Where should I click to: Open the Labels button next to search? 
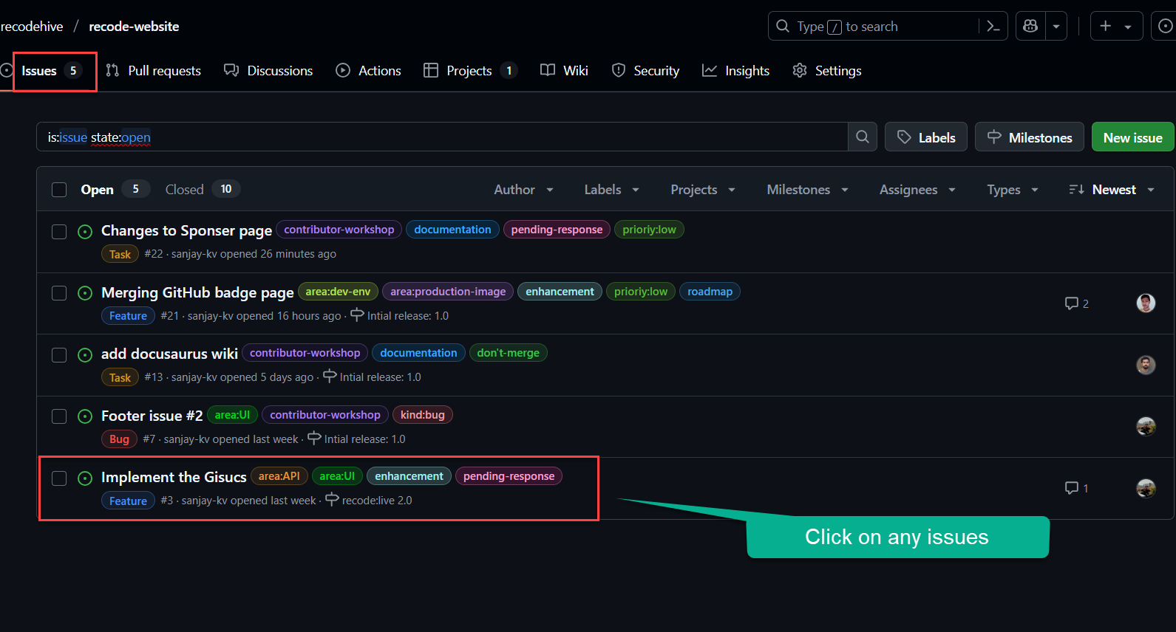pyautogui.click(x=926, y=137)
